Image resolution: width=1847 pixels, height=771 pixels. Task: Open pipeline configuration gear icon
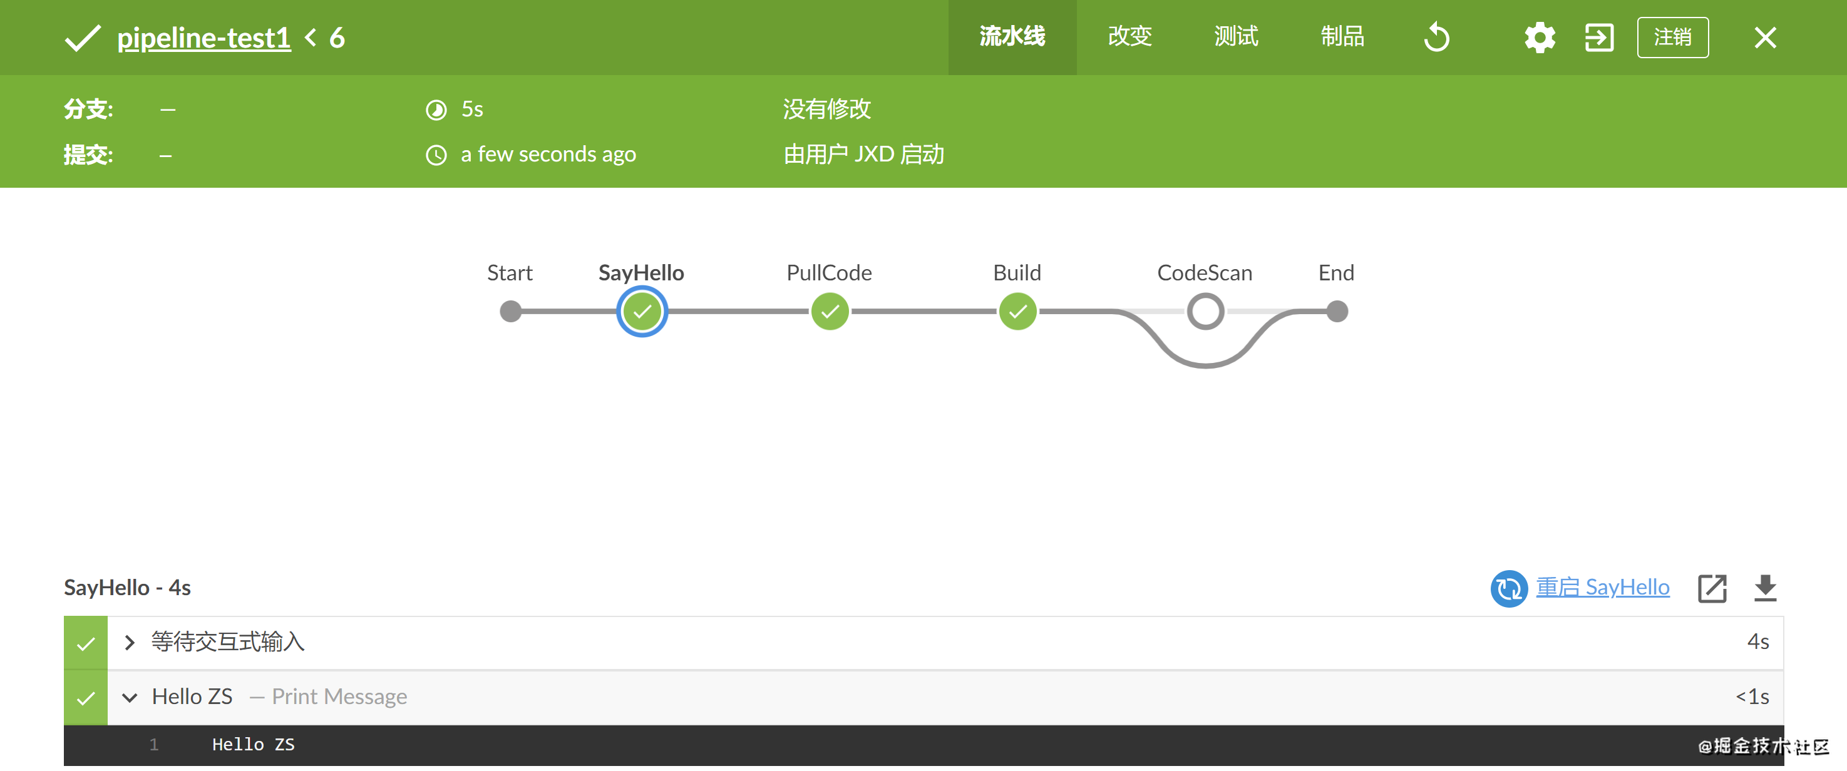(x=1539, y=38)
